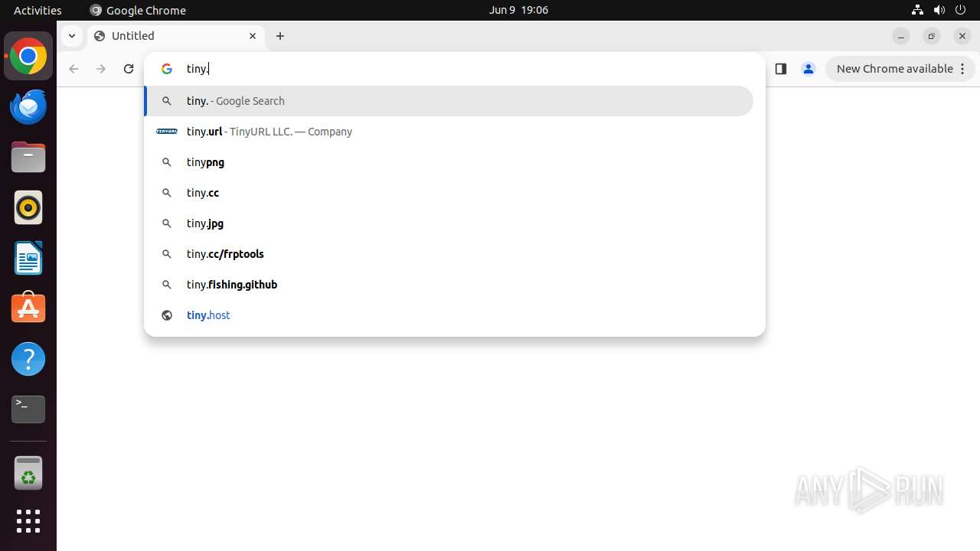Launch Thunderbird mail from the dock
This screenshot has height=551, width=980.
pos(28,107)
